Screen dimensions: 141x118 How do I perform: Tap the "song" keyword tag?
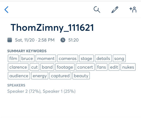click(119, 58)
